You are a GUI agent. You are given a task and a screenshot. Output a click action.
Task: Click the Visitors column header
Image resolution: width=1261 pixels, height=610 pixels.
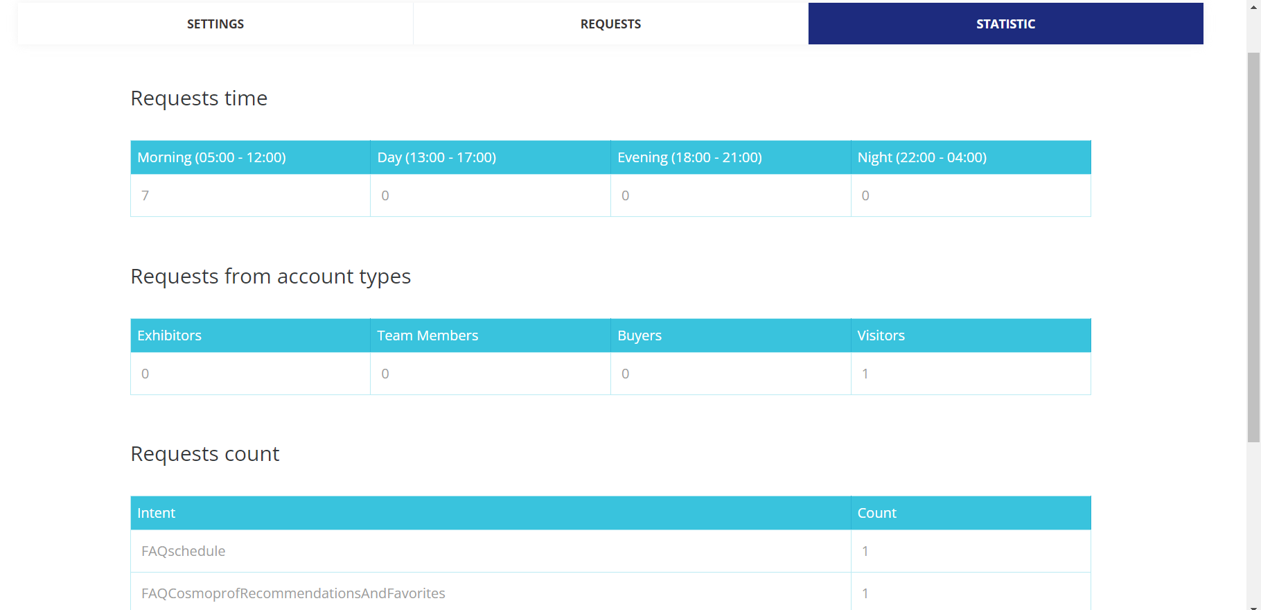[971, 335]
